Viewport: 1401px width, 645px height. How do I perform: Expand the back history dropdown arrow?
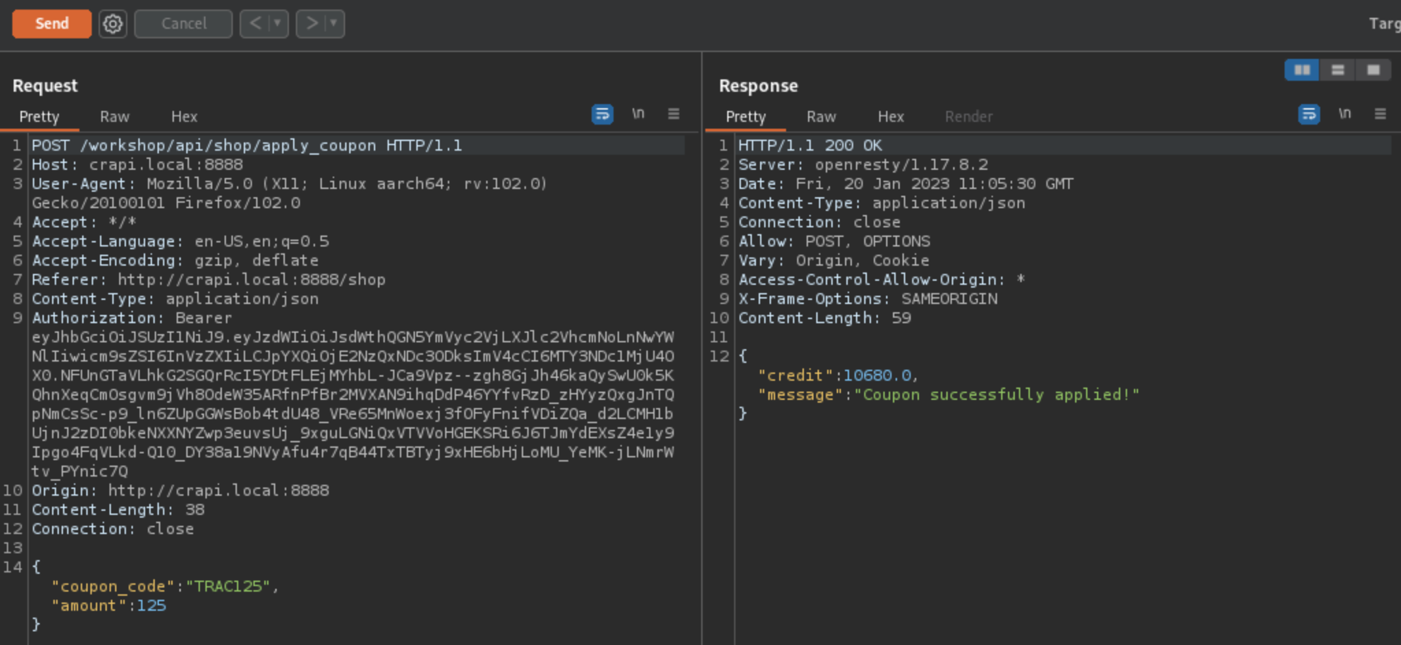pyautogui.click(x=277, y=24)
